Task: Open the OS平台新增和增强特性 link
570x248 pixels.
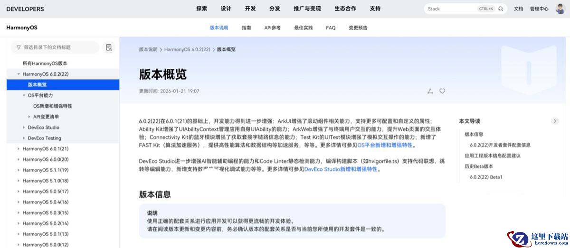Action: 386,145
